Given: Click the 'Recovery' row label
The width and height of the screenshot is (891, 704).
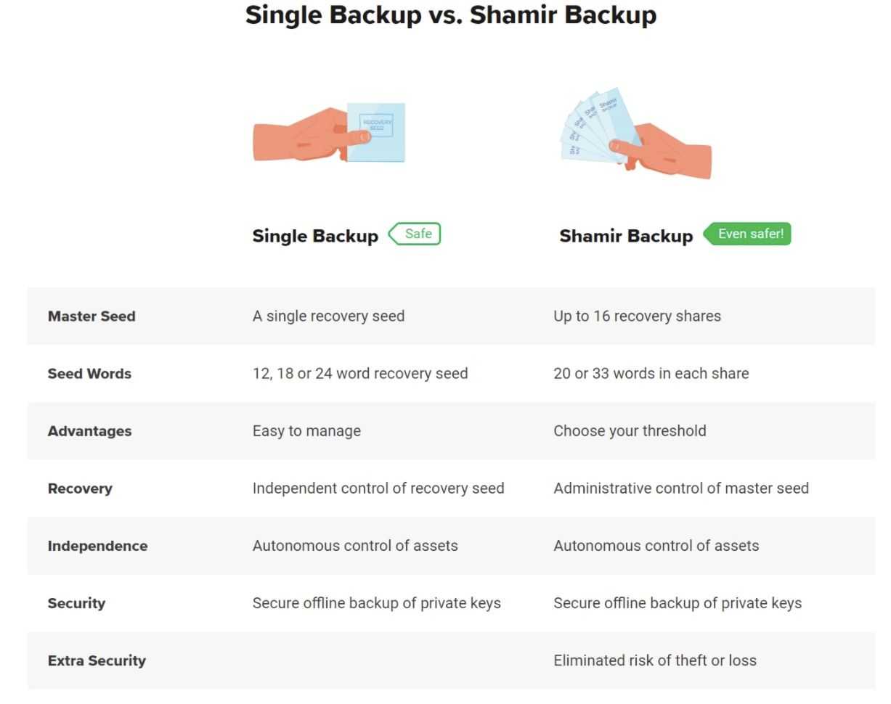Looking at the screenshot, I should tap(80, 488).
